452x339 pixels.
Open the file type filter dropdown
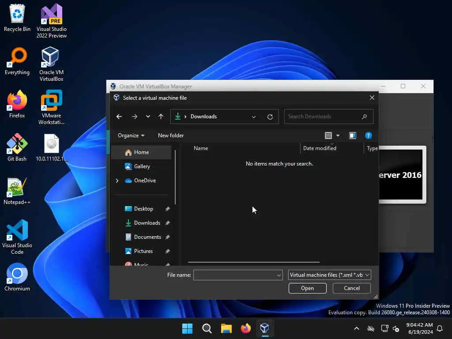[x=329, y=275]
